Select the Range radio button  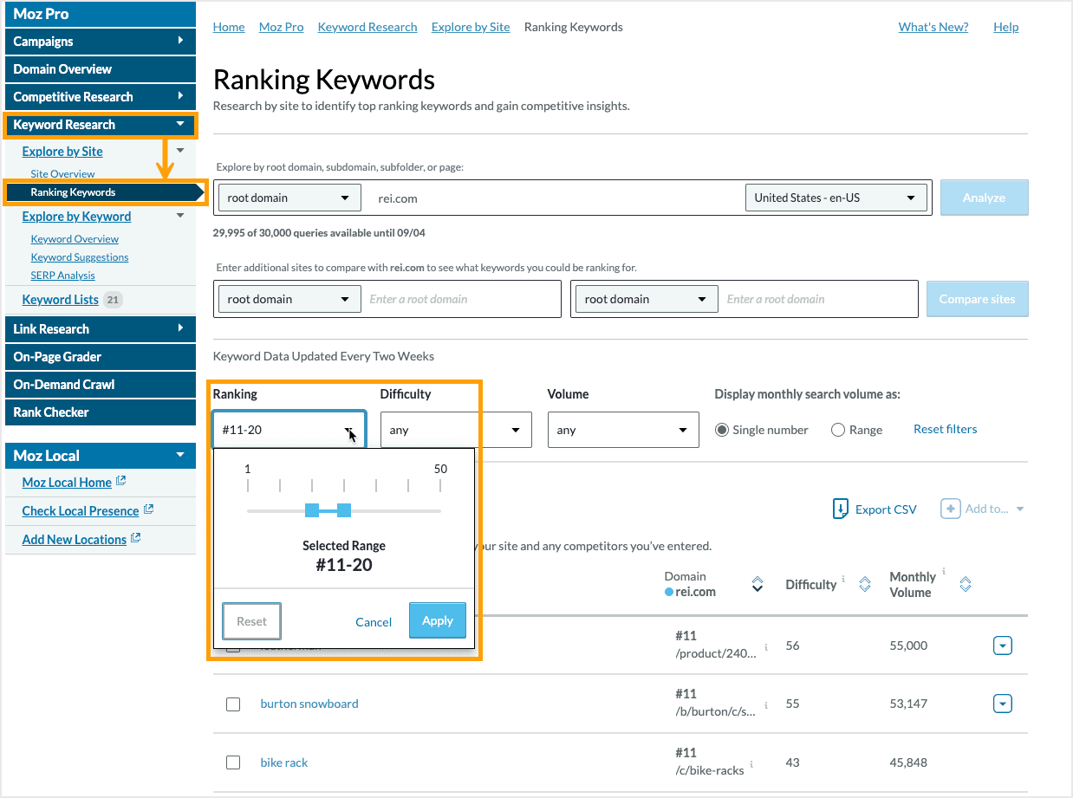838,430
